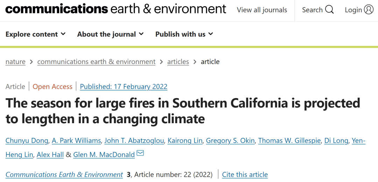This screenshot has width=378, height=182.
Task: Click the envelope icon after Glen M. MacDonald
Action: point(140,153)
